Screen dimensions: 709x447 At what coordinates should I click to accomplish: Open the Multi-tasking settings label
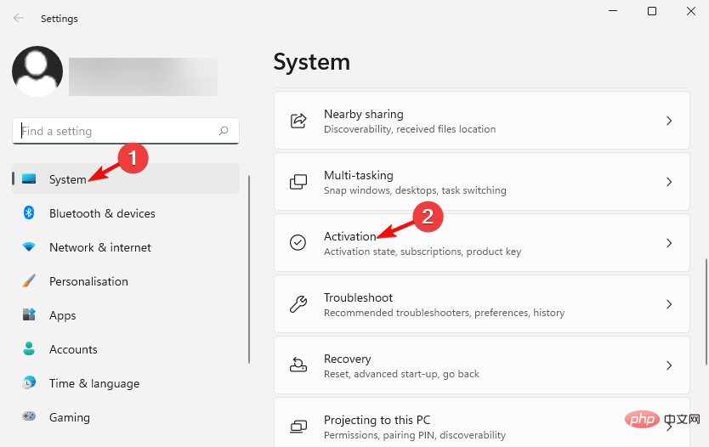[359, 175]
